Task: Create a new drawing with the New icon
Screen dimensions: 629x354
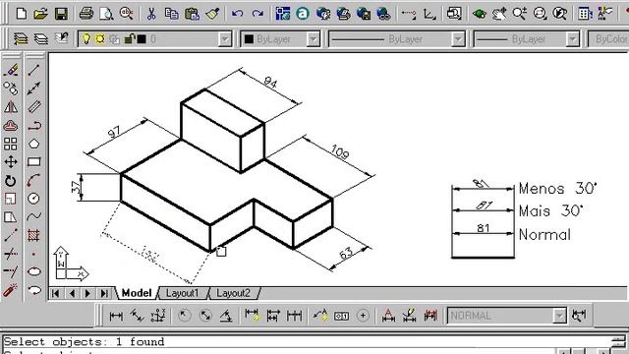Action: 22,14
